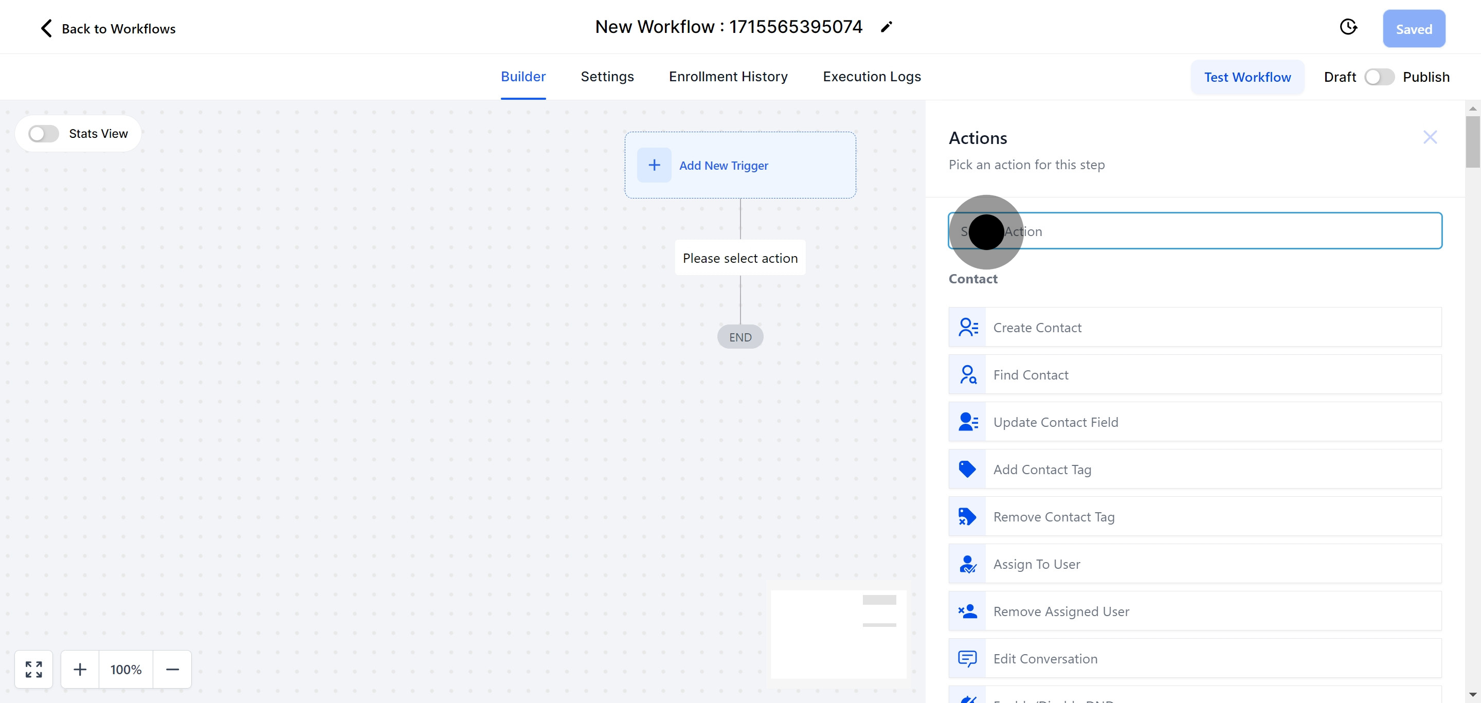
Task: Click the plus icon on Add New Trigger
Action: tap(654, 166)
